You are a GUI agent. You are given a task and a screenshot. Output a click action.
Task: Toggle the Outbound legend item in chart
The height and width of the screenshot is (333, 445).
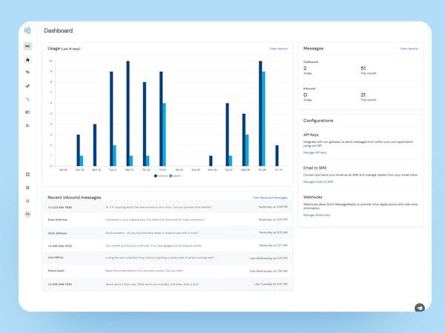tap(161, 176)
